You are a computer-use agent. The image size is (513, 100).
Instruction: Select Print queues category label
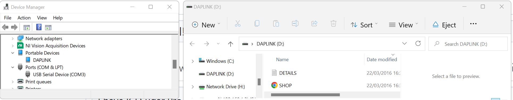coord(38,82)
